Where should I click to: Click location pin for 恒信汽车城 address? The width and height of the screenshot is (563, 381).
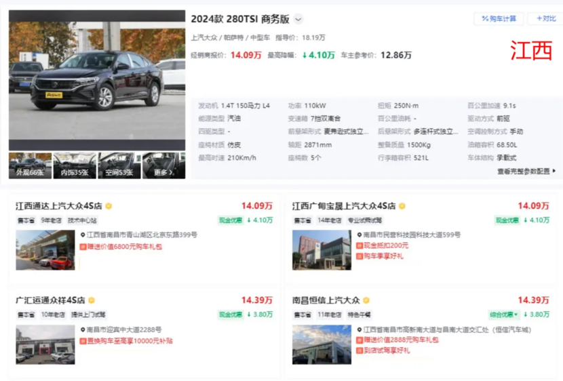pos(359,329)
